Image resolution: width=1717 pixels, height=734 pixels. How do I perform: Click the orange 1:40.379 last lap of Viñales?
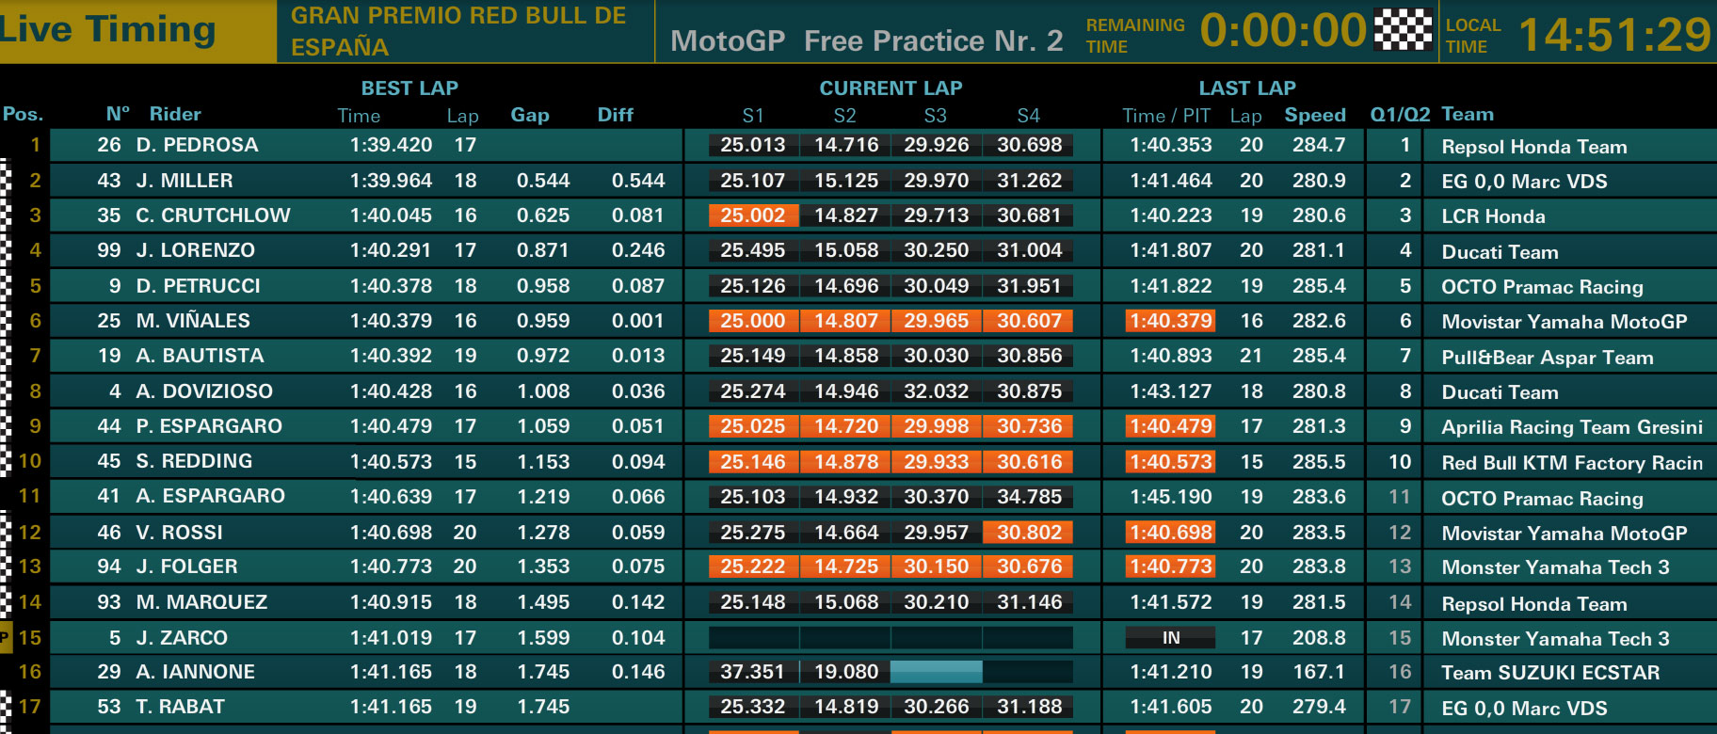pyautogui.click(x=1170, y=321)
